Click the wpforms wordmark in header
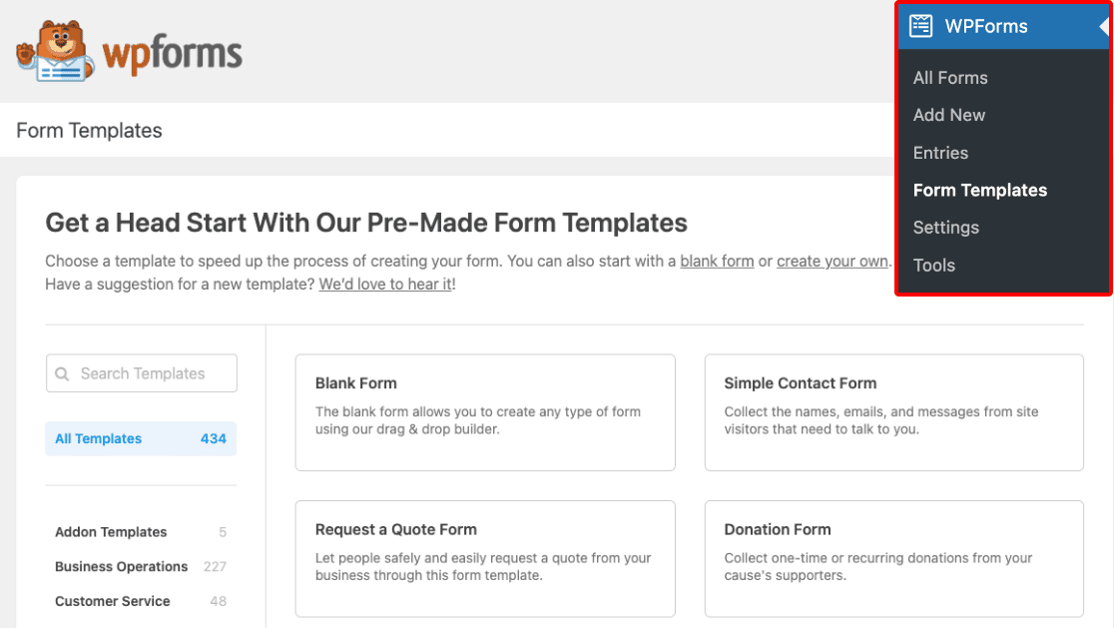Screen dimensions: 1114x628 pos(173,53)
